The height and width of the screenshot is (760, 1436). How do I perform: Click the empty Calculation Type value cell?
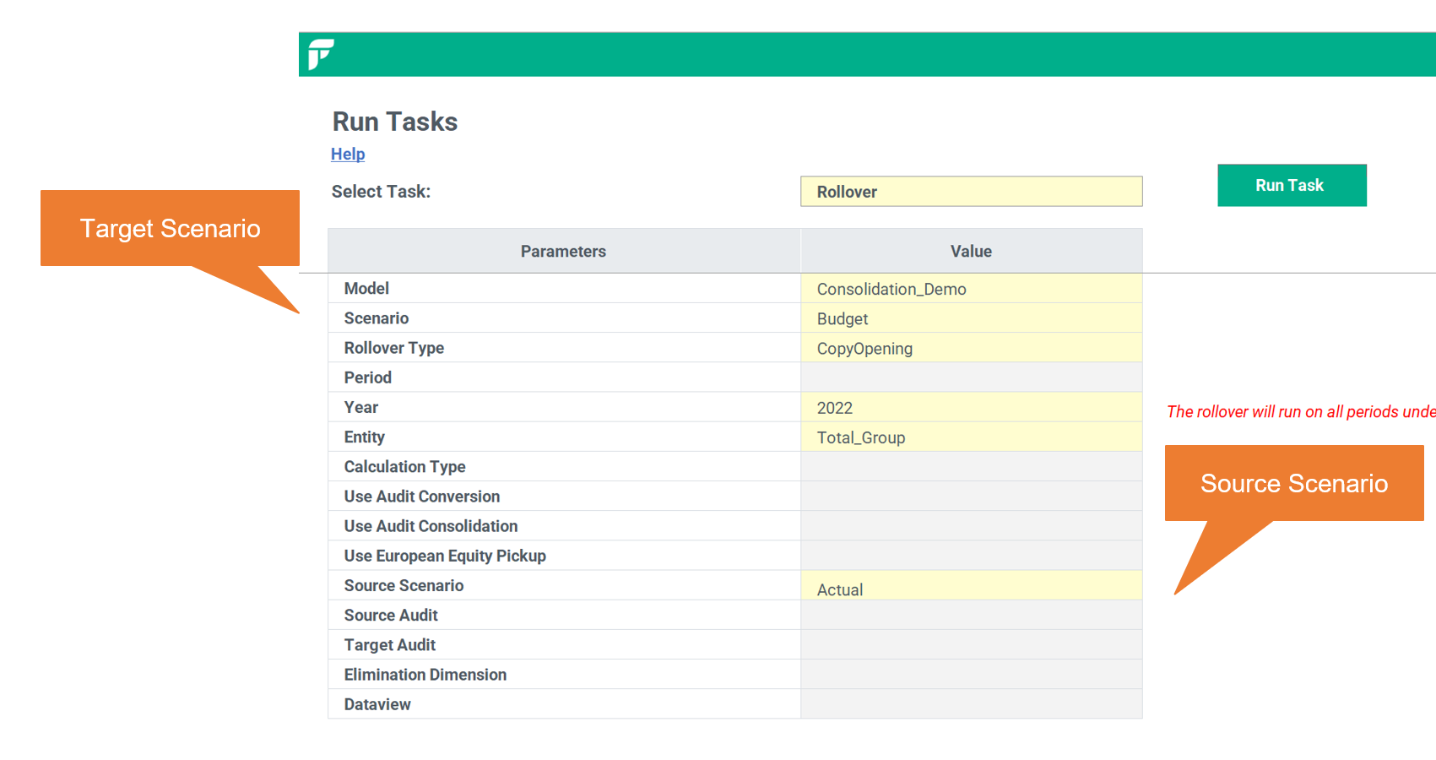[x=971, y=466]
